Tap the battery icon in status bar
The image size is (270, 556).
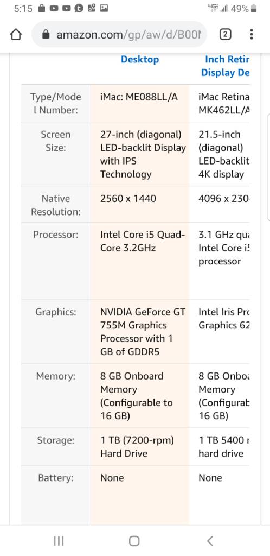point(253,9)
